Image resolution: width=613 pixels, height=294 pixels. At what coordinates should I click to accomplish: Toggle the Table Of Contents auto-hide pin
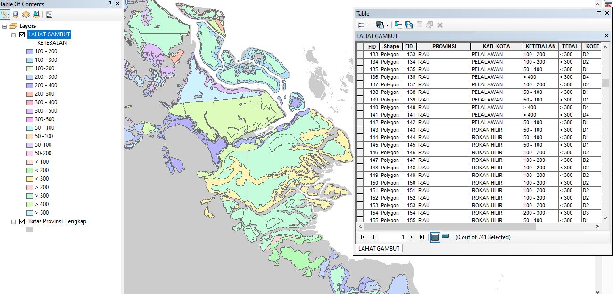click(x=110, y=4)
